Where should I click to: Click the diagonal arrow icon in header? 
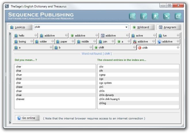pos(166,16)
